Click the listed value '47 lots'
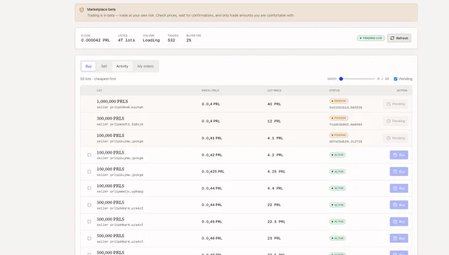Screen dimensions: 449x255 pyautogui.click(x=126, y=40)
